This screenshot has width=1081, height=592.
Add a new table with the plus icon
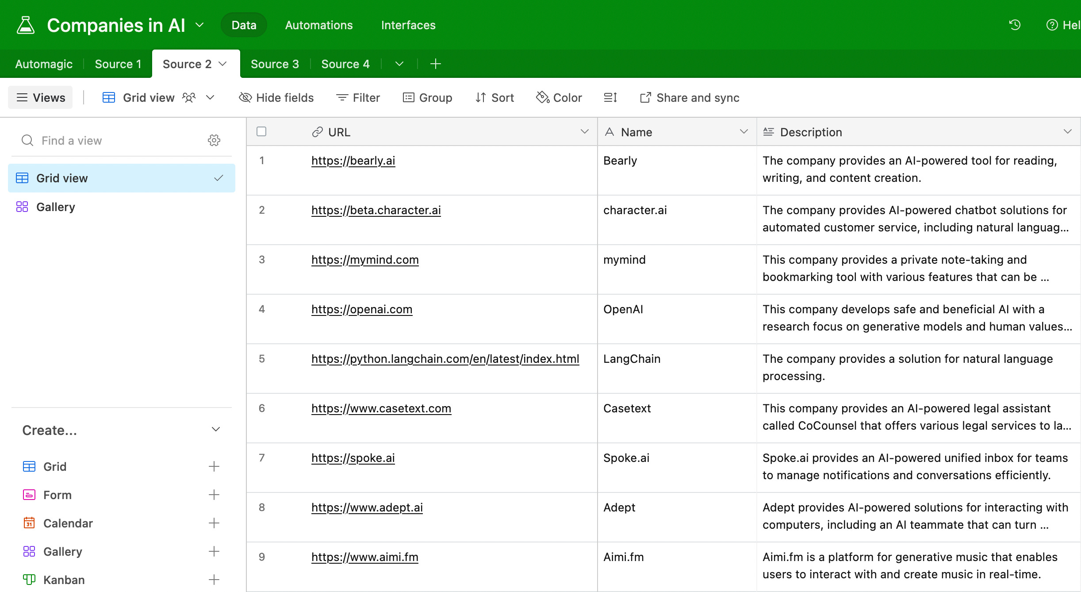click(435, 64)
